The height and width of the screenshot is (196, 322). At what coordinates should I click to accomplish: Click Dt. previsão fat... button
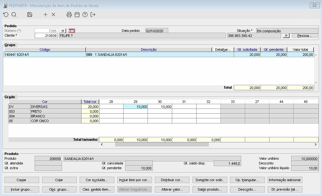[285, 189]
